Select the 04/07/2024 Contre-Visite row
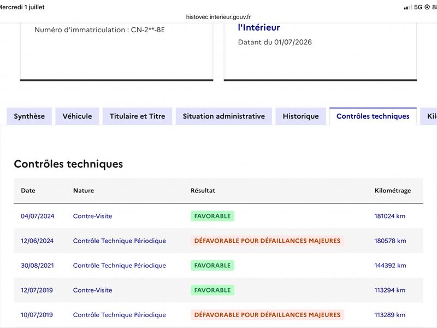Viewport: 437px width, 328px height. (x=218, y=216)
